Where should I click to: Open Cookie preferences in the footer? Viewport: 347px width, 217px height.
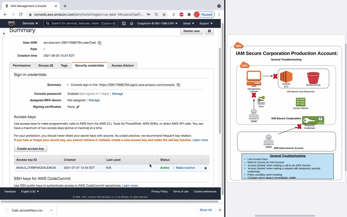(205, 192)
